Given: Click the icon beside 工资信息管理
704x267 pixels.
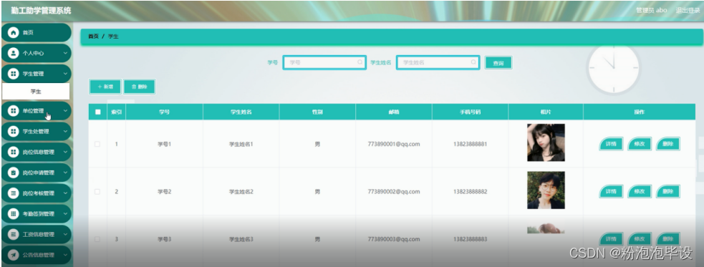Looking at the screenshot, I should (x=14, y=235).
